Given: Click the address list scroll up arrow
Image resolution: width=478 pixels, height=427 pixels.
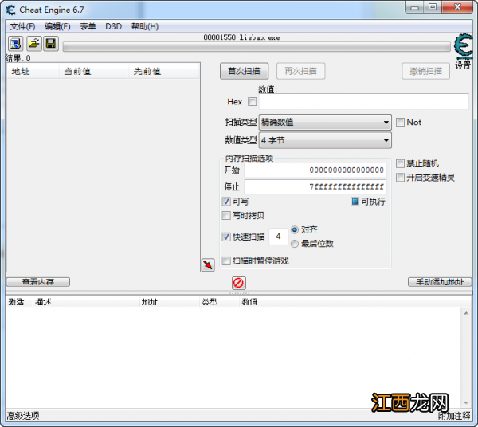Looking at the screenshot, I should coord(466,313).
